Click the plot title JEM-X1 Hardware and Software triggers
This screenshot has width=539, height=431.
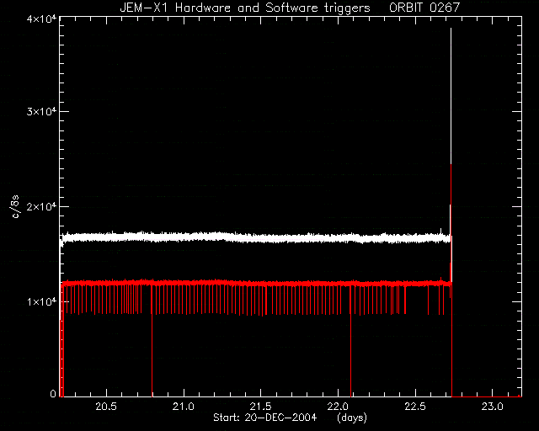(x=245, y=8)
